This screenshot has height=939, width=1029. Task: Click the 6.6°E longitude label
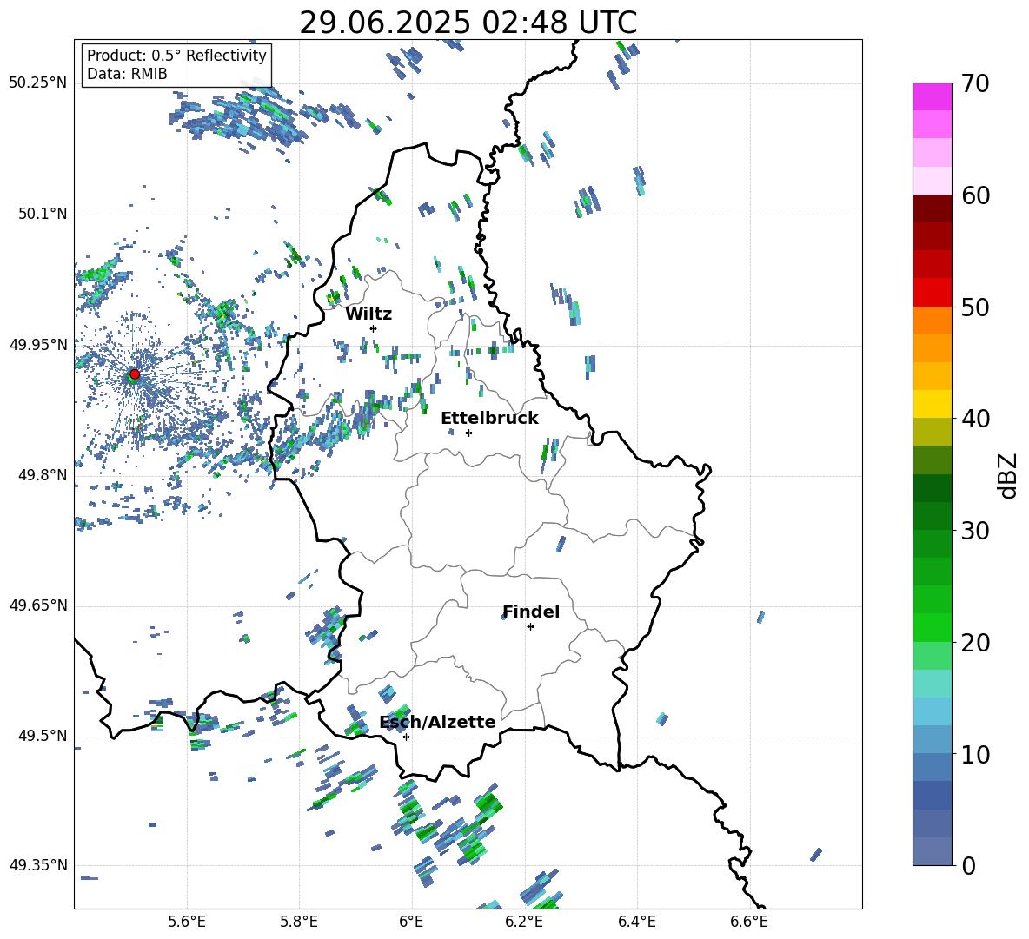coord(749,922)
